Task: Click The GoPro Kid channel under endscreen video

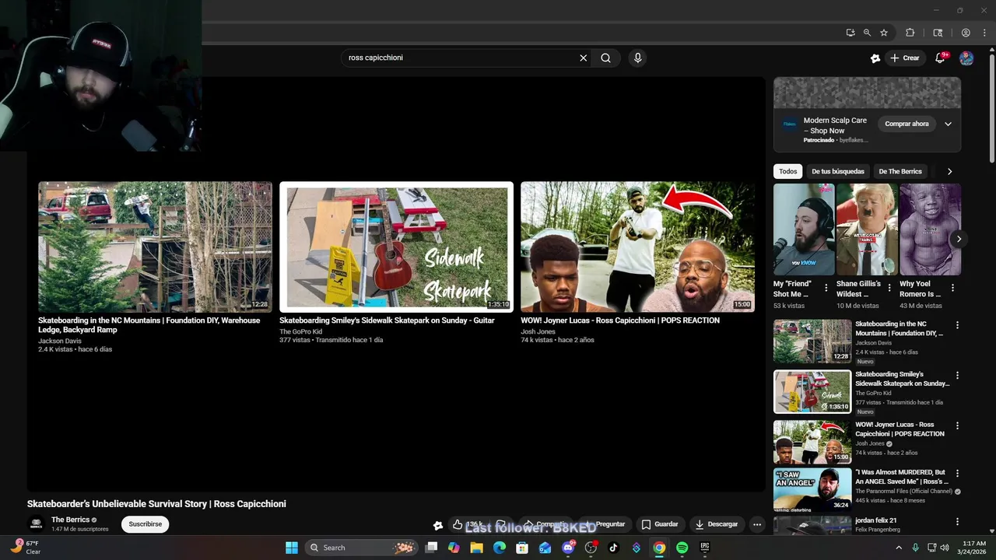Action: 301,331
